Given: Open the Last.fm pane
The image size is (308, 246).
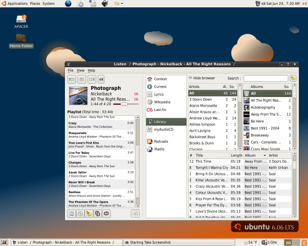Looking at the screenshot, I should pos(166,110).
